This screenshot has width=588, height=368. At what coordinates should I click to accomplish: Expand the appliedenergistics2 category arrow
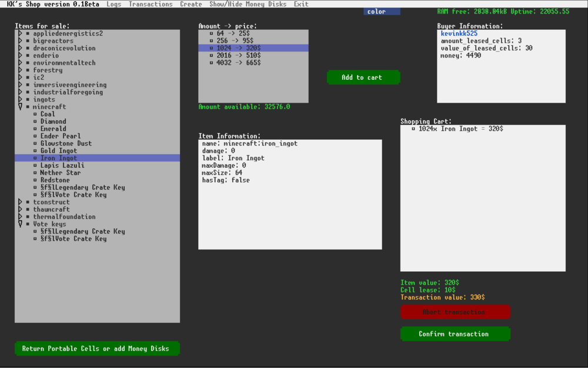[x=20, y=33]
